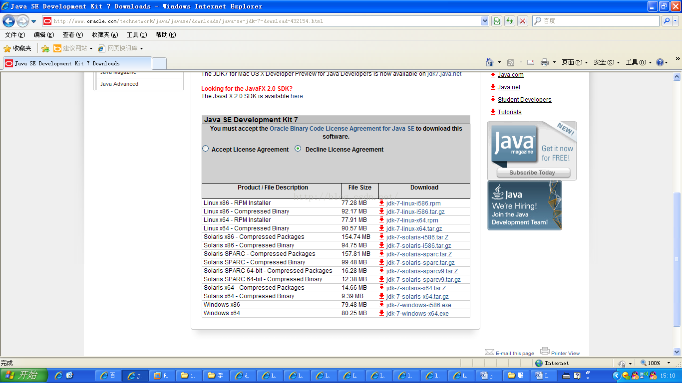Screen dimensions: 682x383
Task: Select the Java SE Development Kit 7 Downloads tab
Action: click(77, 63)
